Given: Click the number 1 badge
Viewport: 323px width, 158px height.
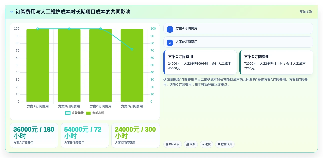Looking at the screenshot, I should 170,29.
